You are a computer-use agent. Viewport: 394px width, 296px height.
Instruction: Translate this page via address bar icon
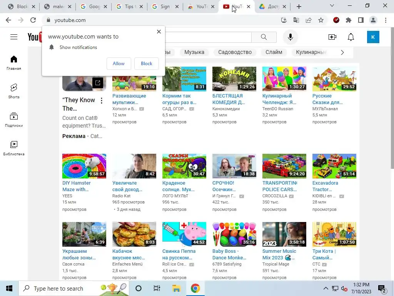296,20
